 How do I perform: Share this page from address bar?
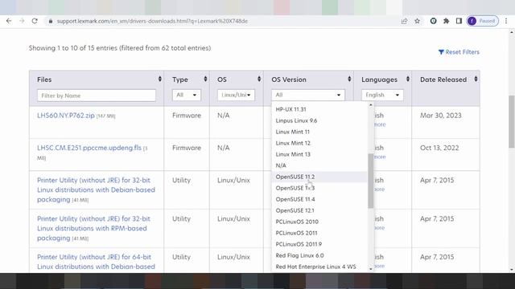(x=404, y=21)
